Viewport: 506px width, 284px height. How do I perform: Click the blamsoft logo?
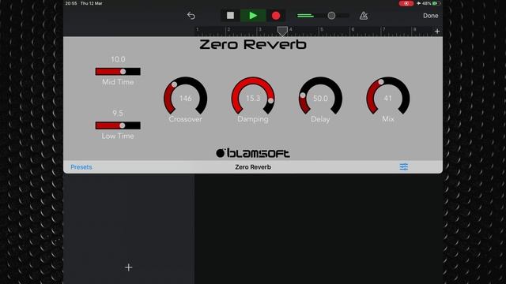pos(253,153)
